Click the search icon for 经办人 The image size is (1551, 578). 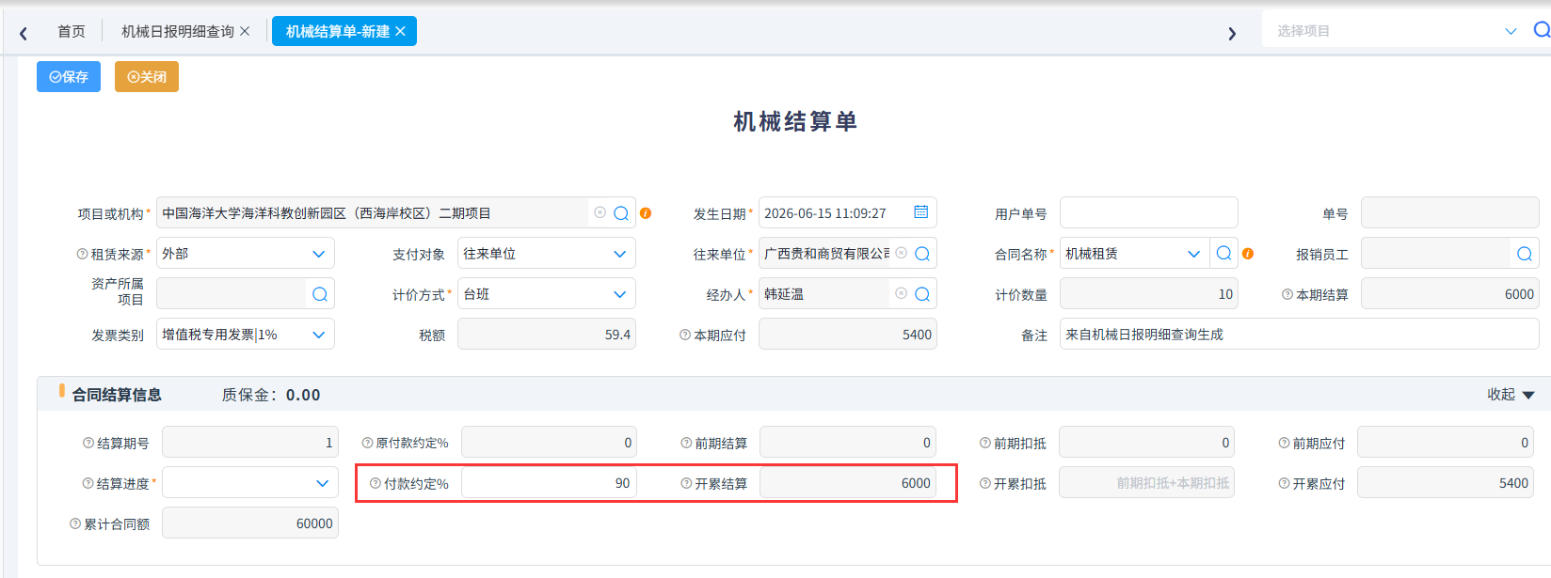pos(922,294)
